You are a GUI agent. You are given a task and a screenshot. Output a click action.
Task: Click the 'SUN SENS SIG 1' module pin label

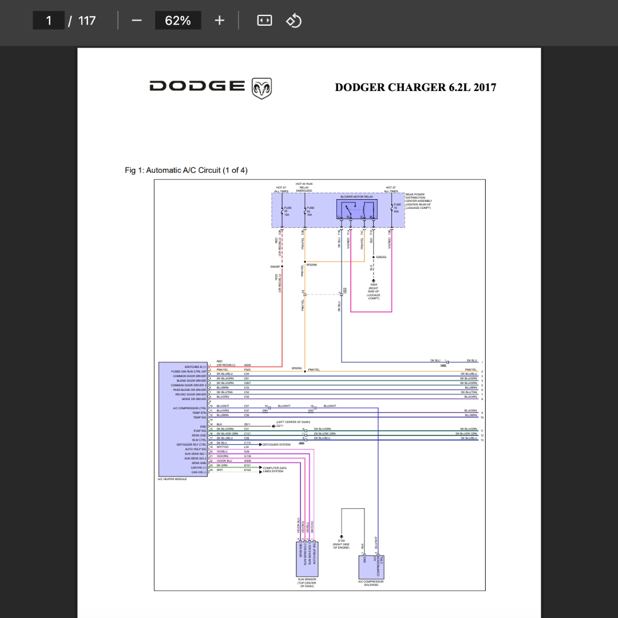196,454
